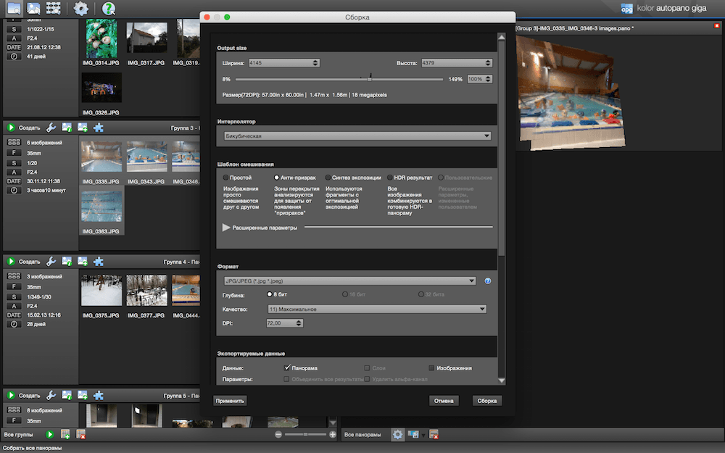Click puzzle plugin icon for Group 4

99,262
